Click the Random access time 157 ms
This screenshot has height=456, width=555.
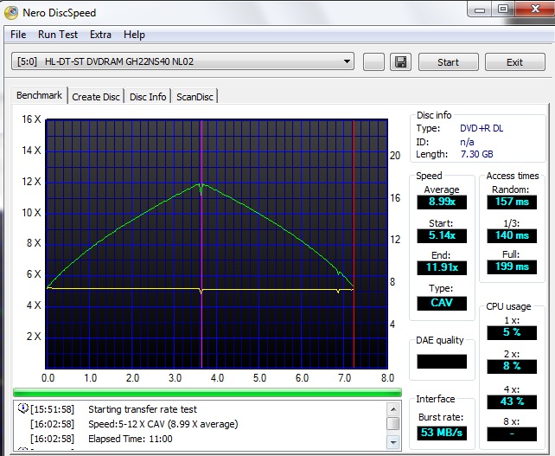click(x=512, y=202)
